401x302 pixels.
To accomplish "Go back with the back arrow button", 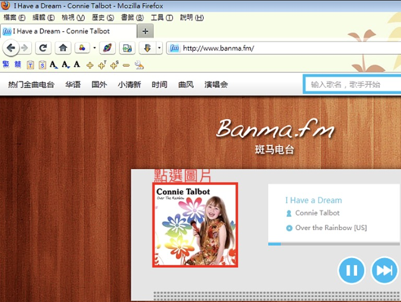I will (11, 48).
